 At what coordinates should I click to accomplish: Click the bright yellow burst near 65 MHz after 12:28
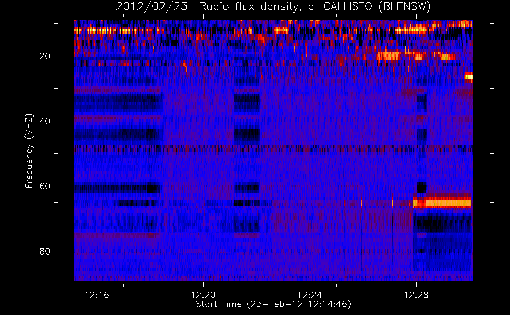(442, 203)
